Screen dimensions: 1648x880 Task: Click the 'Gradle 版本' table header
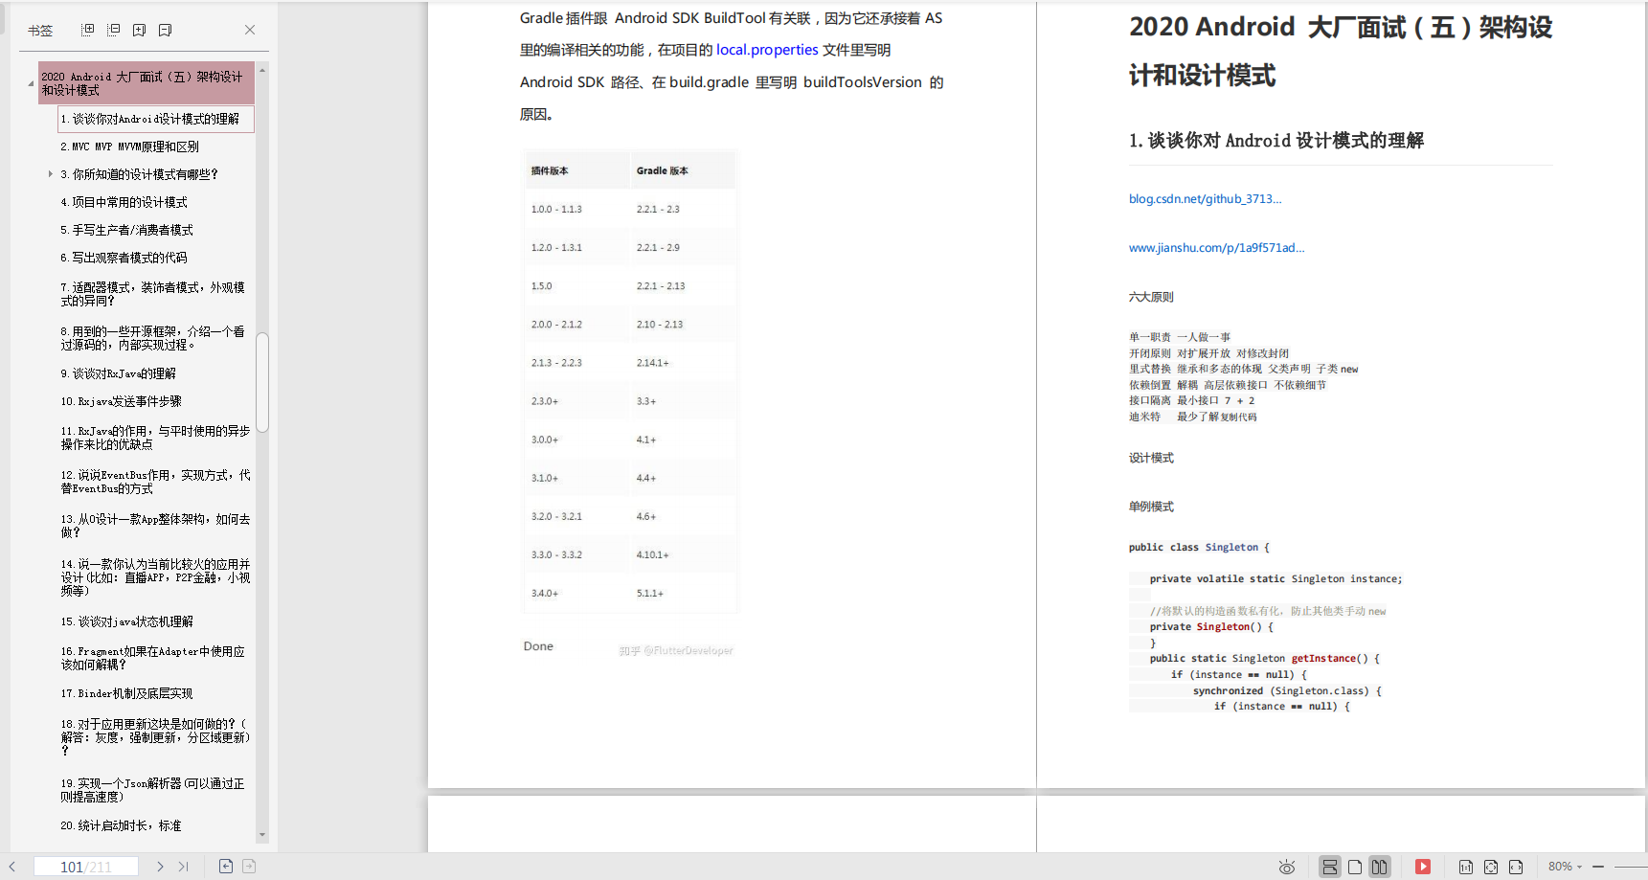[x=663, y=170]
